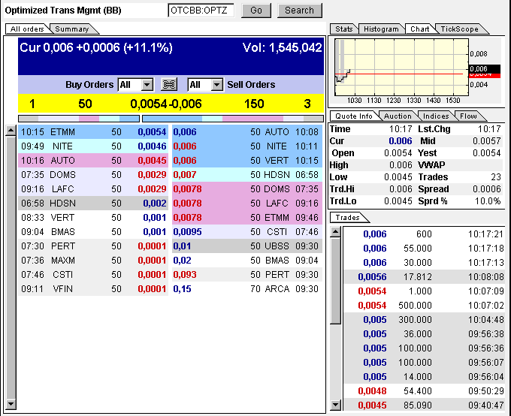Click the Search button
The height and width of the screenshot is (416, 511).
(299, 11)
